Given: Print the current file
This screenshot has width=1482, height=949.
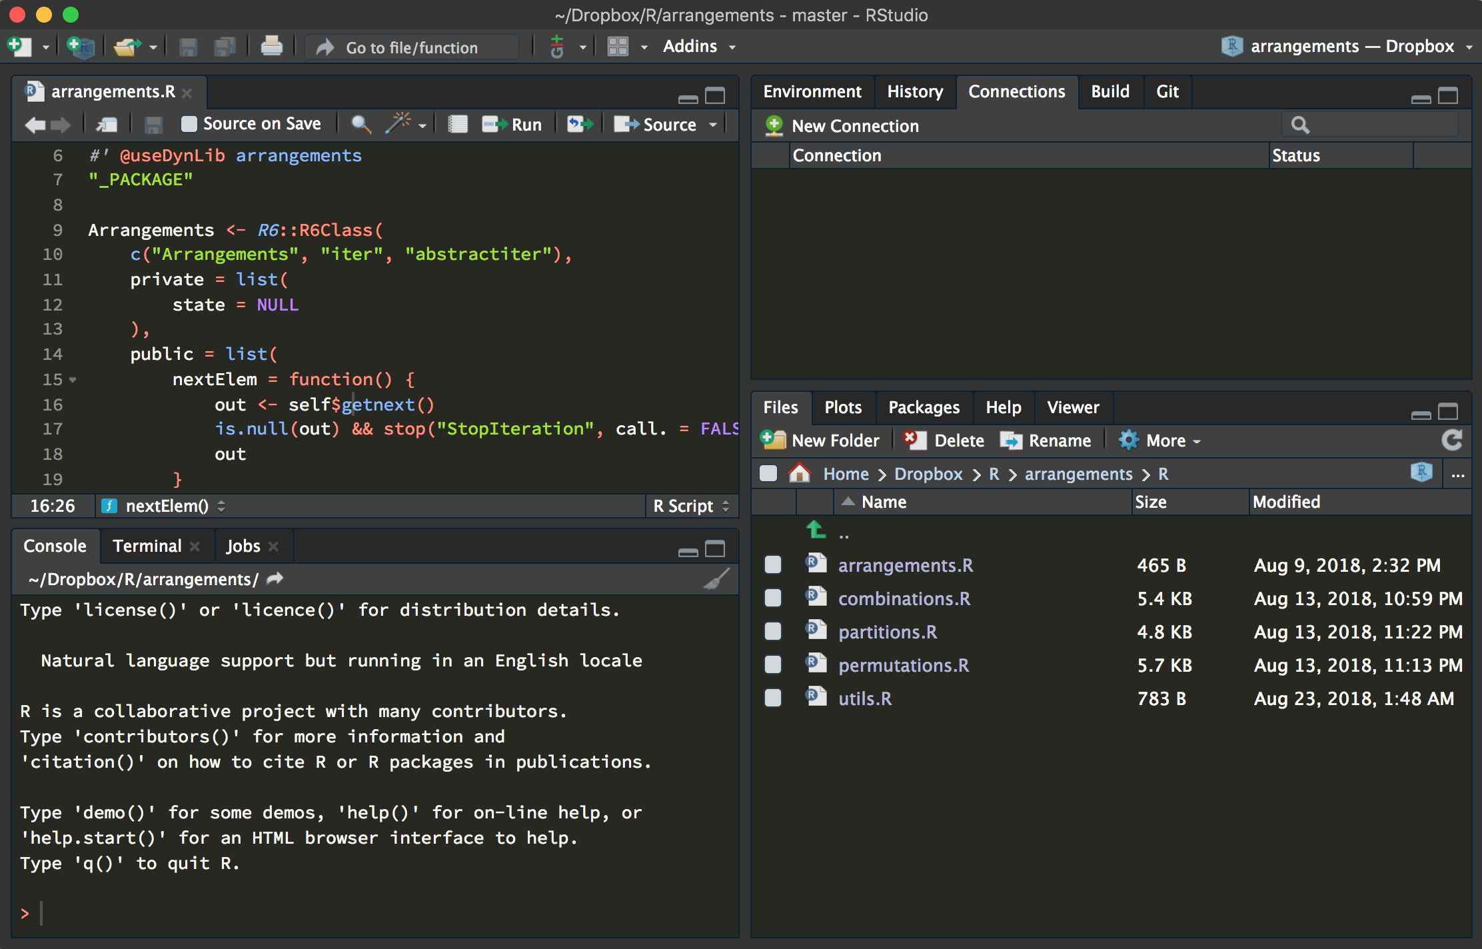Looking at the screenshot, I should click(x=272, y=47).
